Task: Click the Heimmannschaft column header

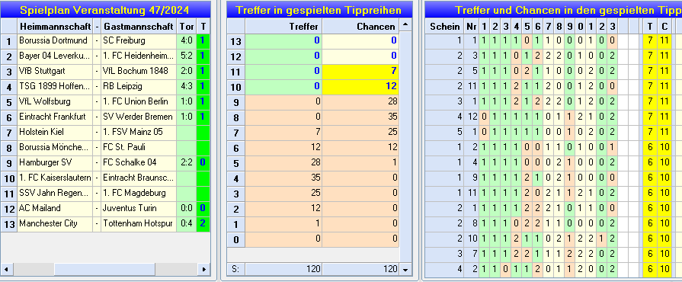Action: pos(55,27)
